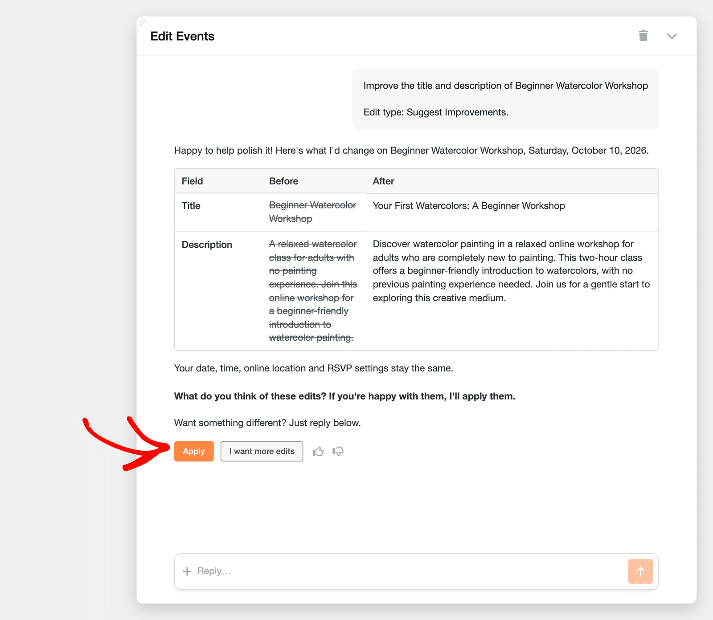Click the "Description" field label in the table
This screenshot has width=713, height=620.
coord(207,245)
